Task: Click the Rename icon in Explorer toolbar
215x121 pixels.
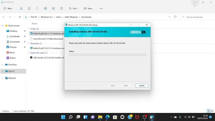Action: point(45,8)
